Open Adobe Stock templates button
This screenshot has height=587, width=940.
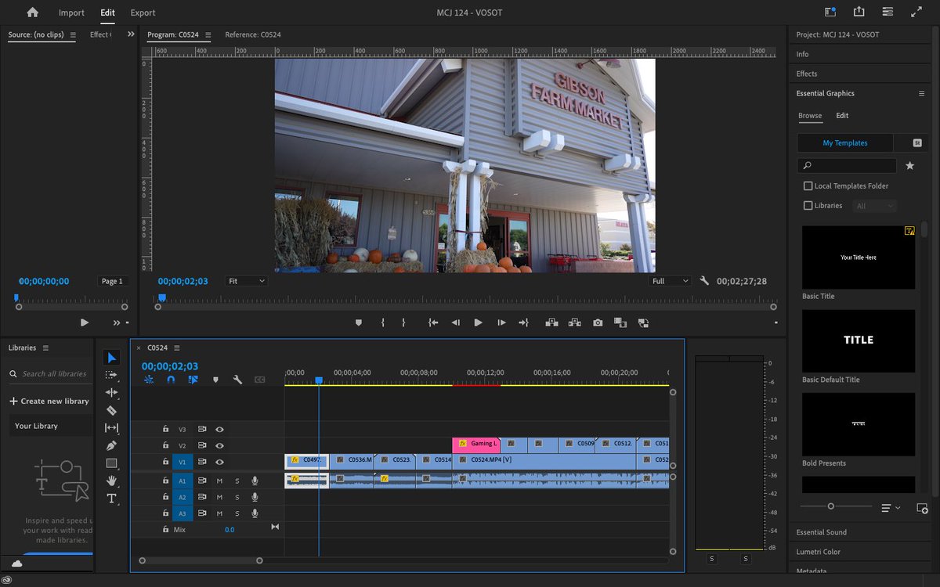pyautogui.click(x=917, y=143)
